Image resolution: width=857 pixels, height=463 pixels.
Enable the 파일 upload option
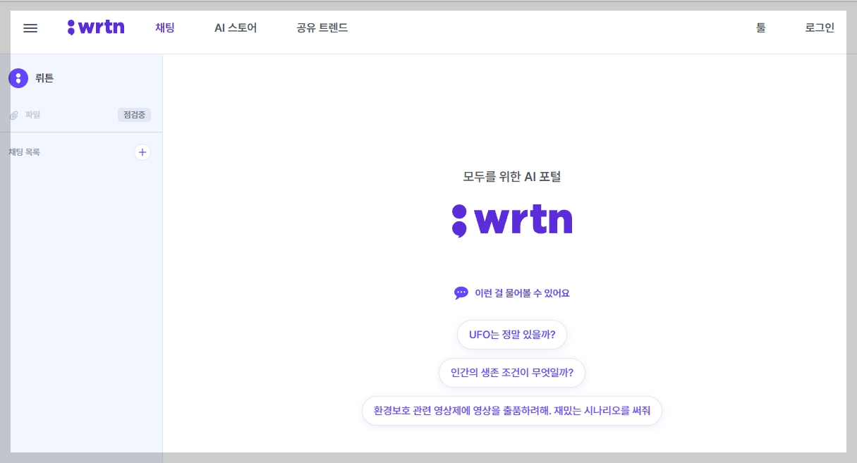32,115
